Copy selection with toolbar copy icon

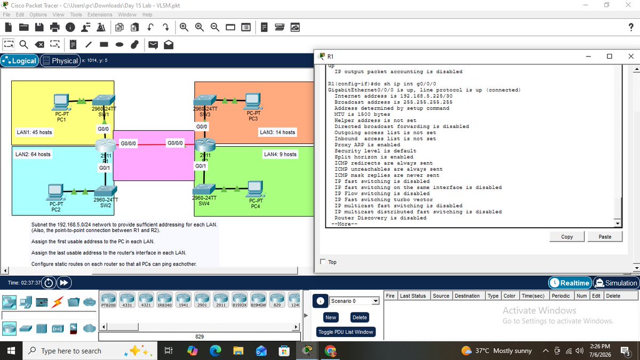(119, 27)
